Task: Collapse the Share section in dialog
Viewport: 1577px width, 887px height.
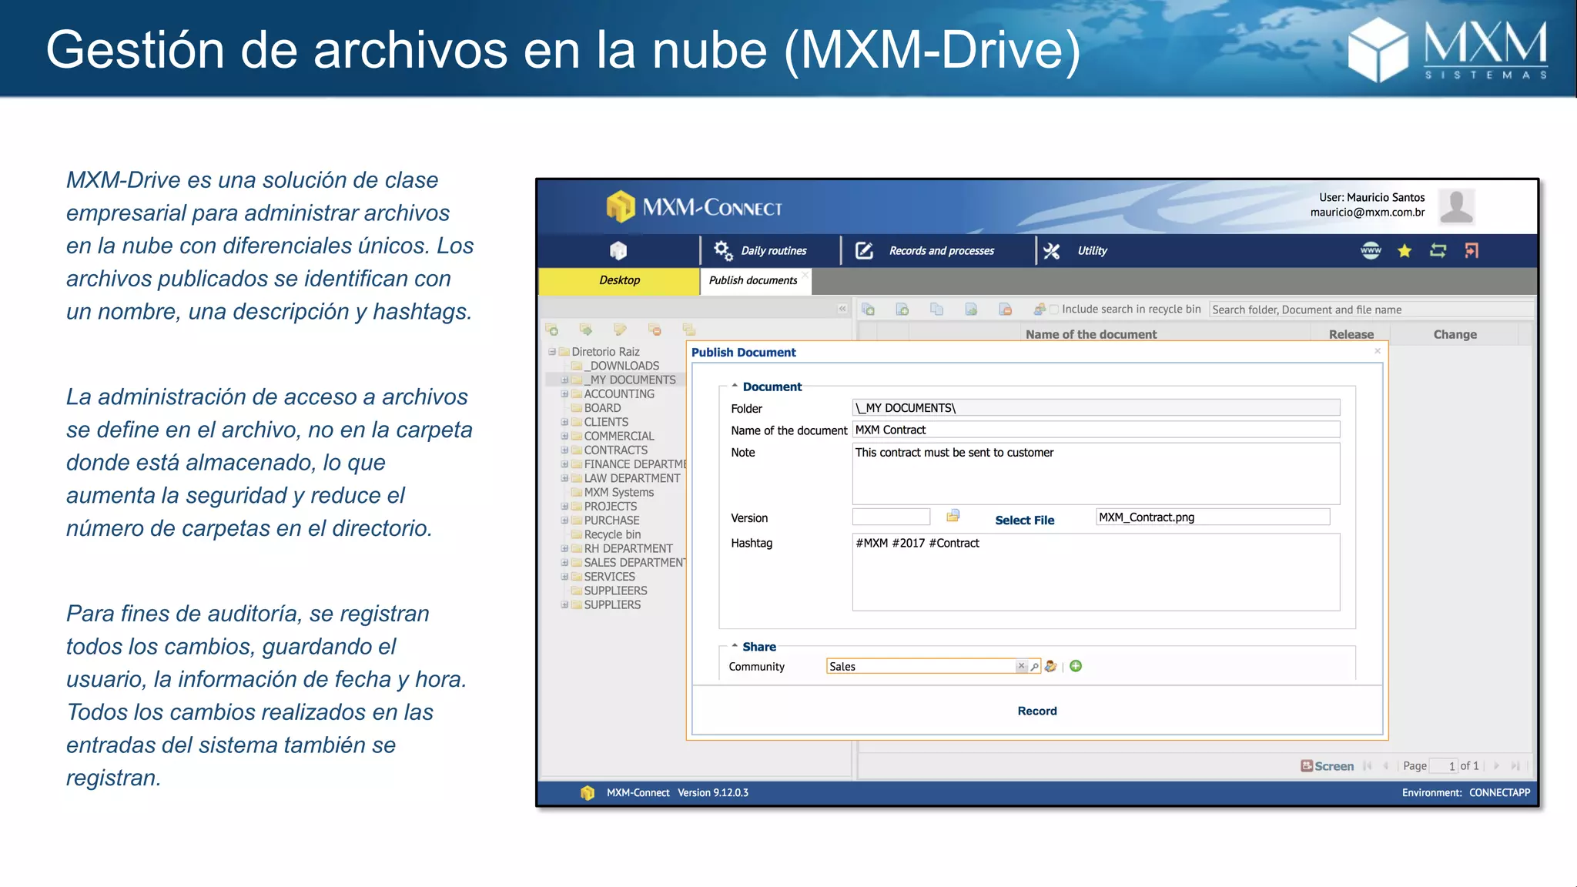Action: [x=735, y=646]
